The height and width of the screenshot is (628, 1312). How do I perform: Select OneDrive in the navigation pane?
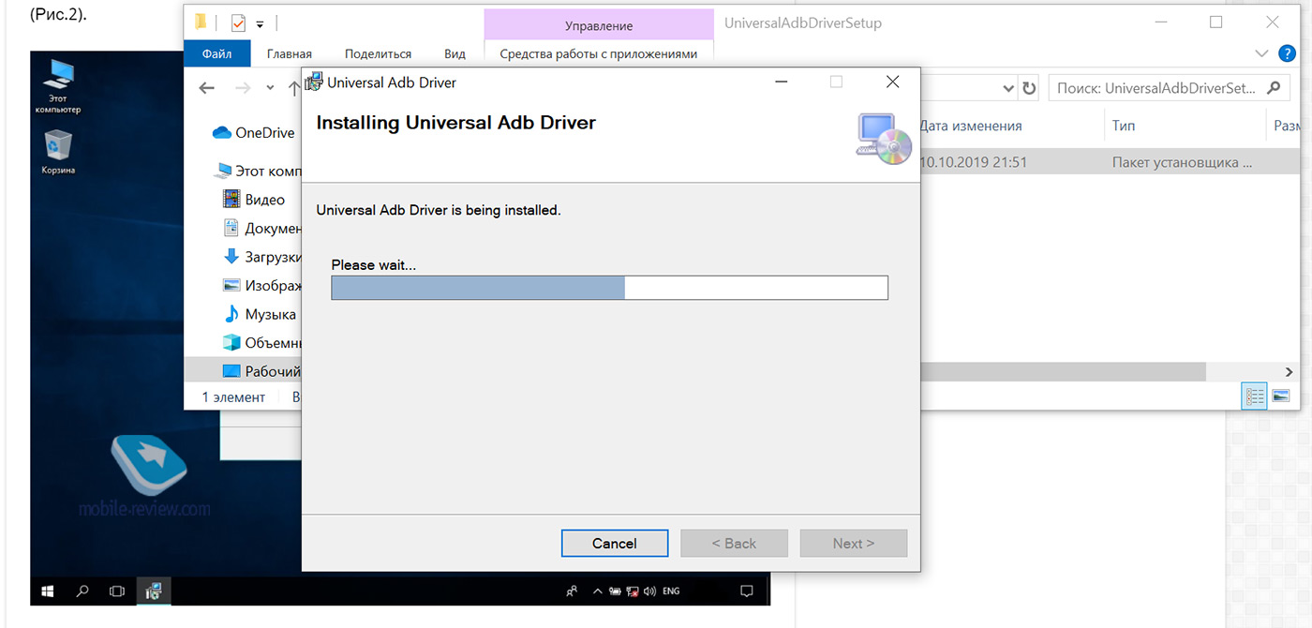click(x=254, y=132)
